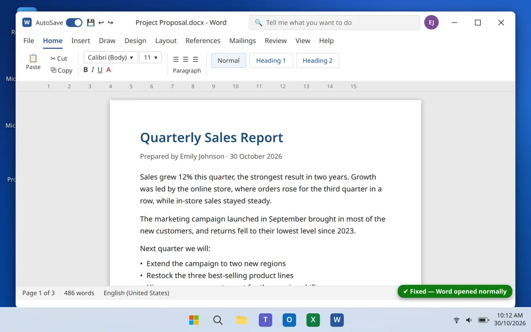
Task: Save document with the floppy disk icon
Action: pos(90,22)
